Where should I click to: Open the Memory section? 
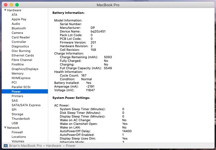[x=18, y=73]
